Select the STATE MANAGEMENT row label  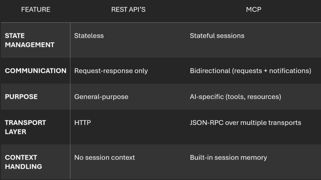[30, 40]
